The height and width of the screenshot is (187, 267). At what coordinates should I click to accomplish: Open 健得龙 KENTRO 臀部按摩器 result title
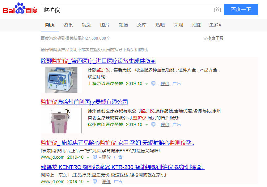(123, 167)
